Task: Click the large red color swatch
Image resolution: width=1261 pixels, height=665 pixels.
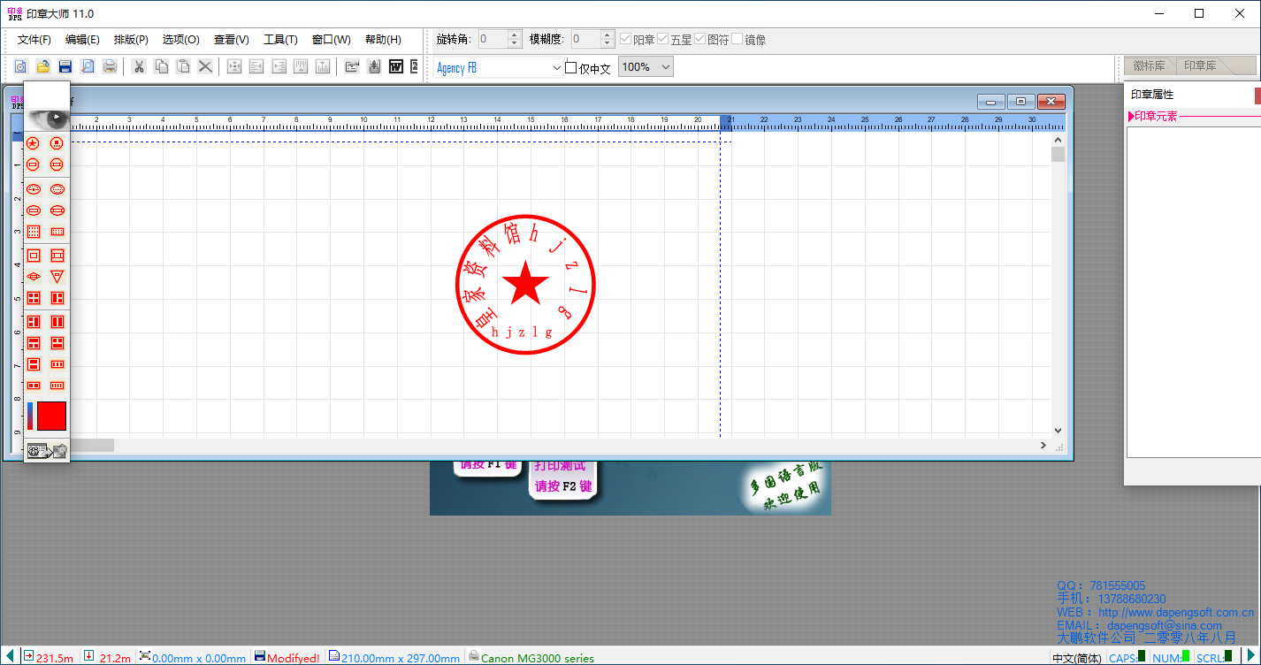Action: click(x=52, y=416)
